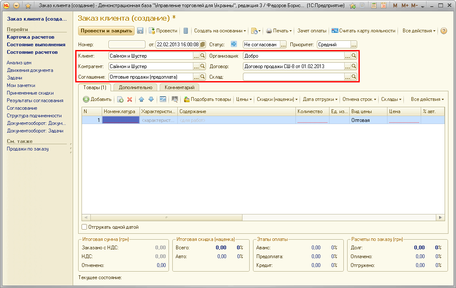Click the red delete row icon
Image resolution: width=456 pixels, height=288 pixels.
click(x=129, y=99)
